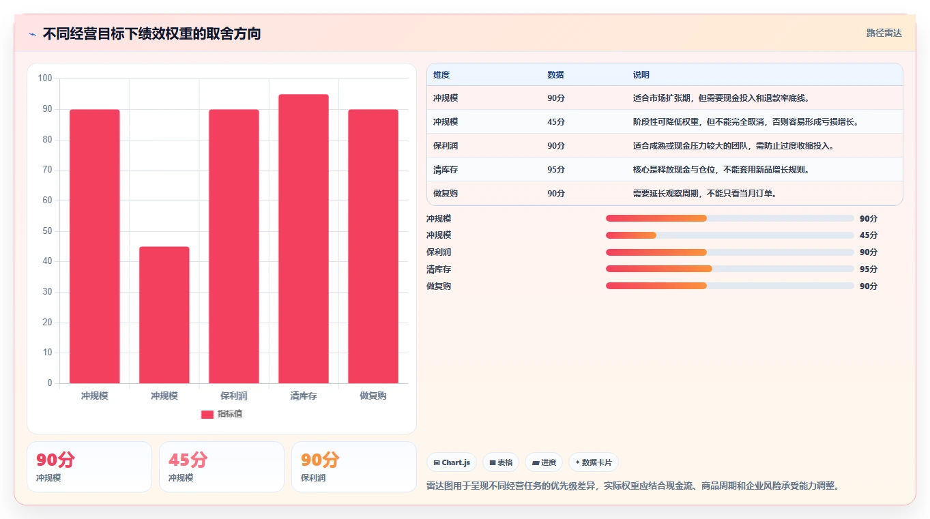Click the 50 y-axis tick label
The height and width of the screenshot is (519, 930).
click(x=47, y=231)
